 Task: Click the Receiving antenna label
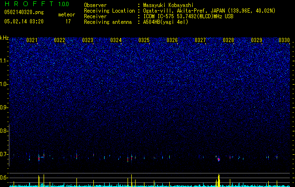[x=108, y=22]
